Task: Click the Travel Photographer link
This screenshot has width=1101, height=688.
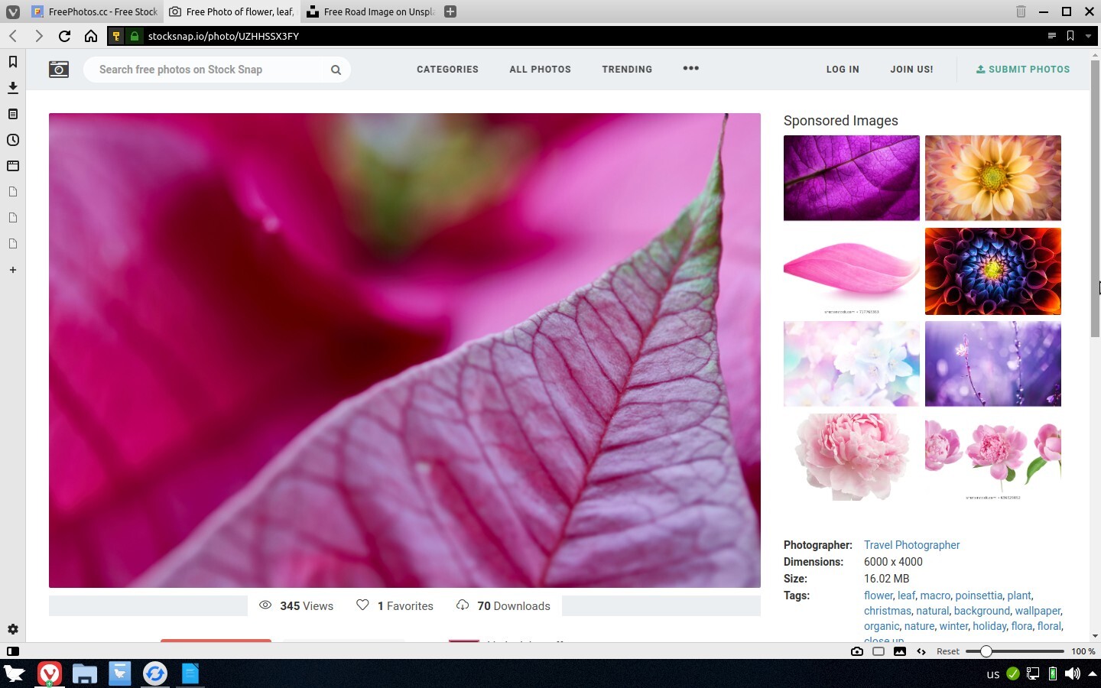Action: pos(911,545)
